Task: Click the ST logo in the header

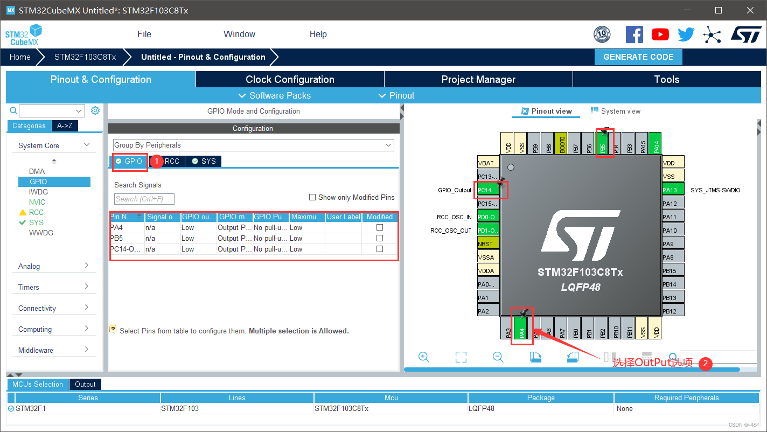Action: [746, 34]
